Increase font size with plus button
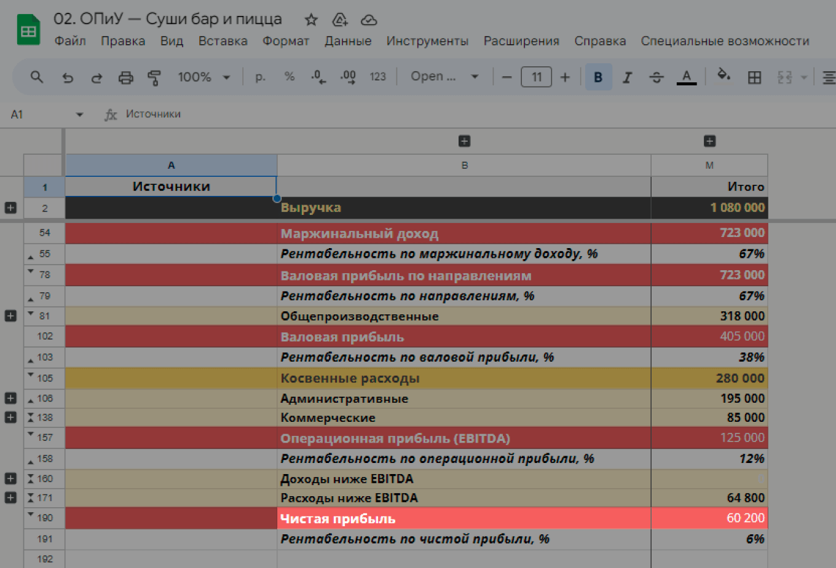Image resolution: width=836 pixels, height=568 pixels. [565, 77]
